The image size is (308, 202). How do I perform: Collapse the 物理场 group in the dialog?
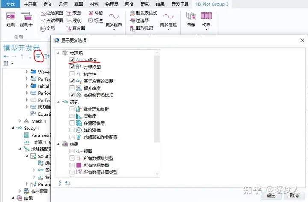tap(58, 53)
